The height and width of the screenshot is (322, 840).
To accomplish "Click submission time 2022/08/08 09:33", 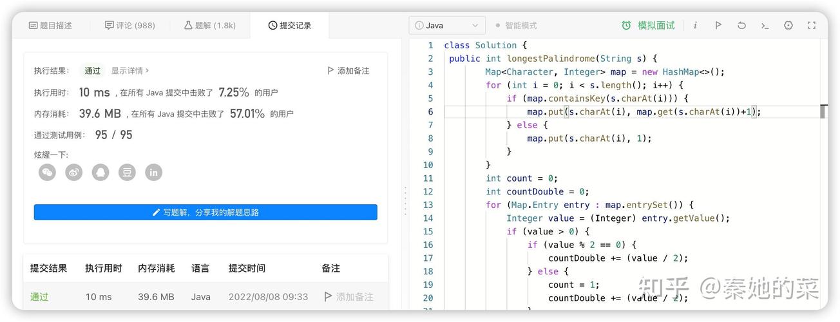I will (x=268, y=297).
